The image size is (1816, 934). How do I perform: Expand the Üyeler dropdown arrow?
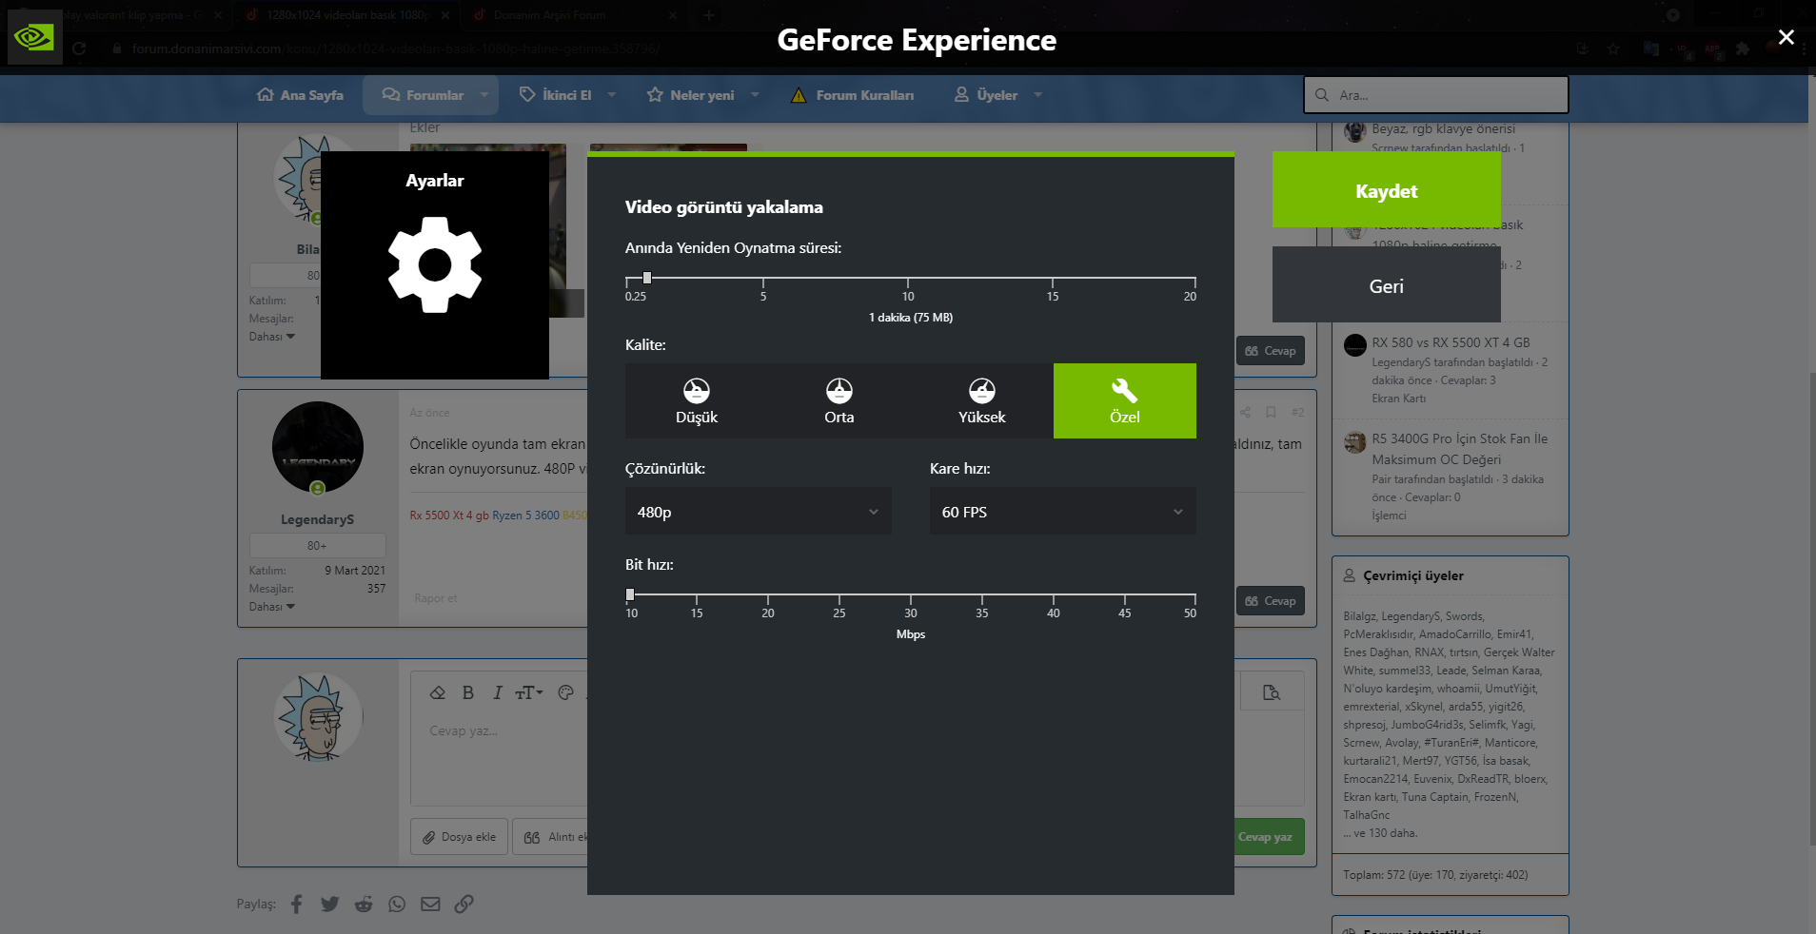[x=1038, y=95]
